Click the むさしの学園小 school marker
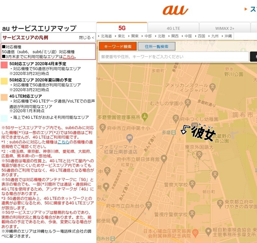The height and width of the screenshot is (243, 257). point(188,103)
